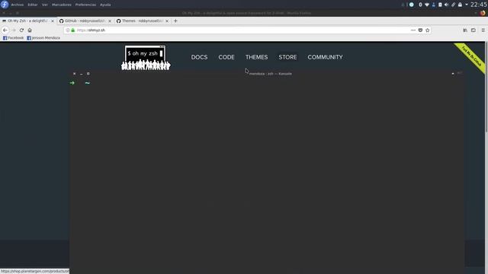Open the Preferencias menu

click(x=85, y=5)
